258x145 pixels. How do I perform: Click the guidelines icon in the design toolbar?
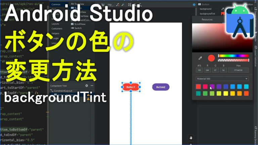click(140, 5)
